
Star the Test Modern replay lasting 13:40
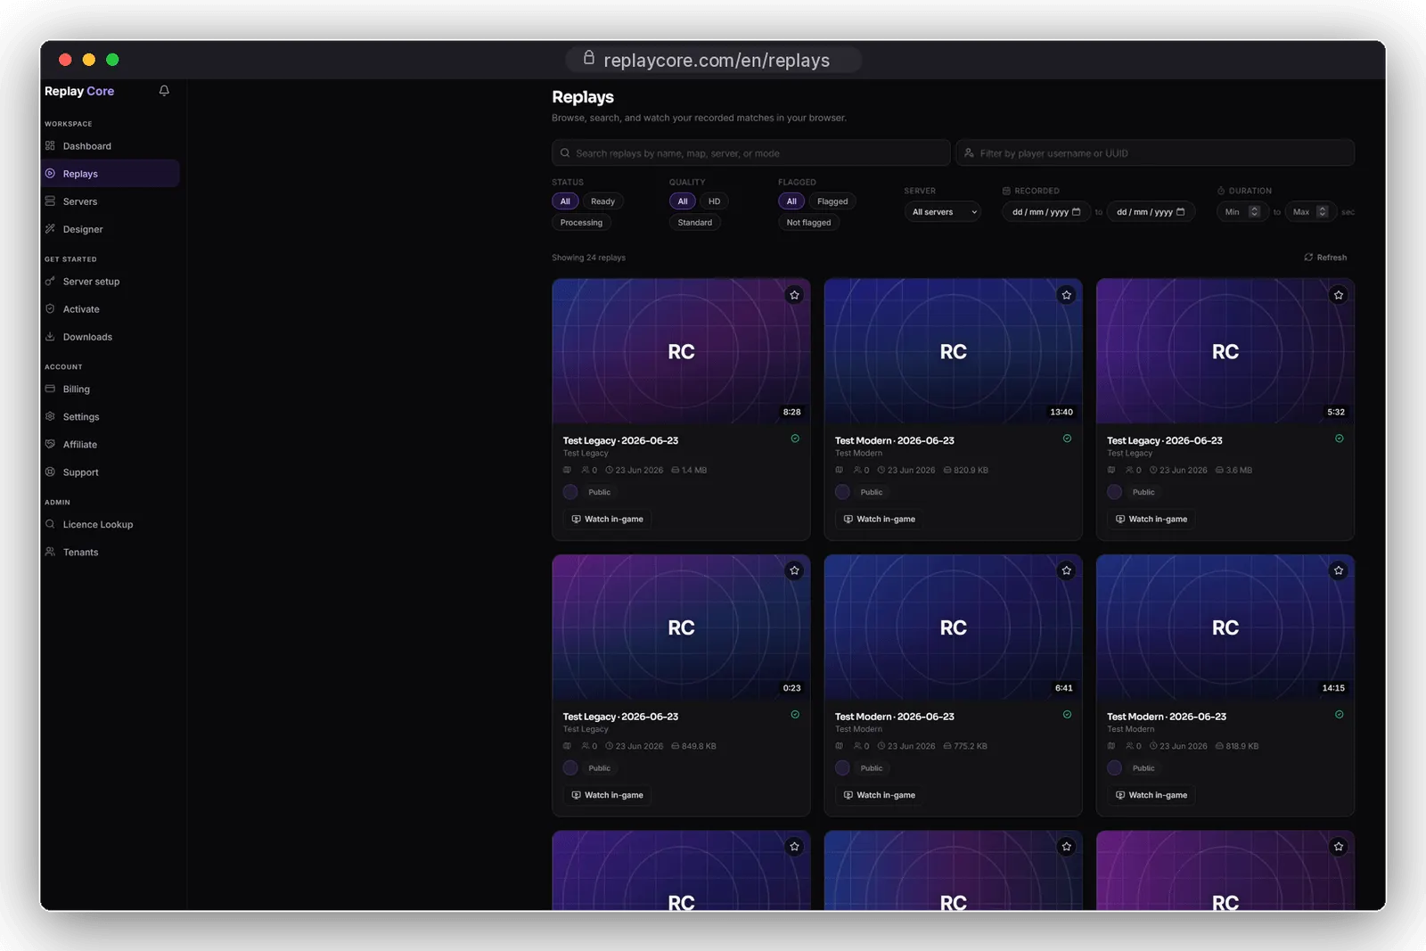1066,295
